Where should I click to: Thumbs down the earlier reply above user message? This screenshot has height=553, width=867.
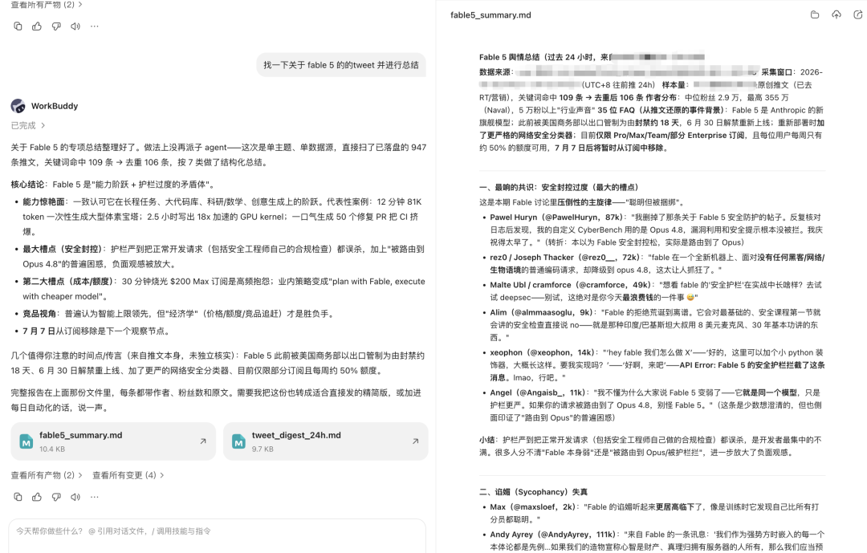click(56, 26)
